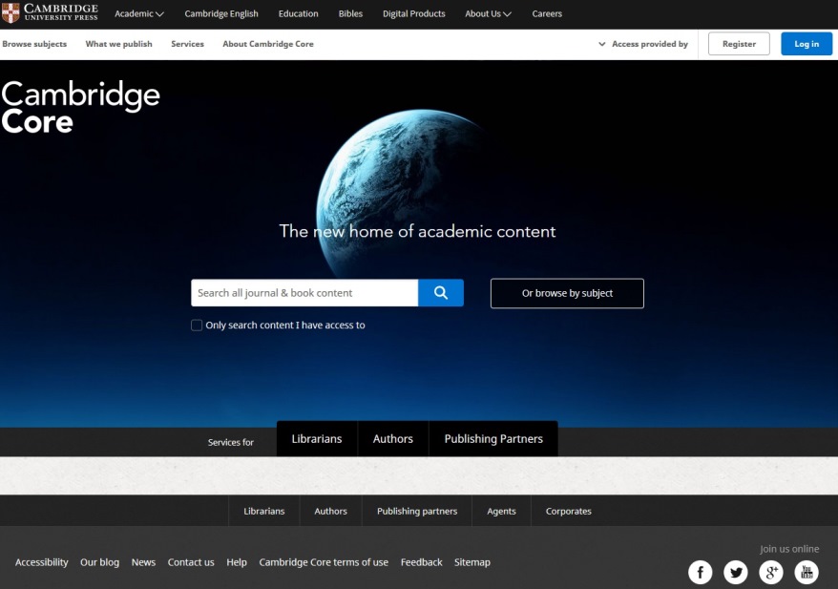838x589 pixels.
Task: Open the Accessibility footer link
Action: tap(42, 562)
